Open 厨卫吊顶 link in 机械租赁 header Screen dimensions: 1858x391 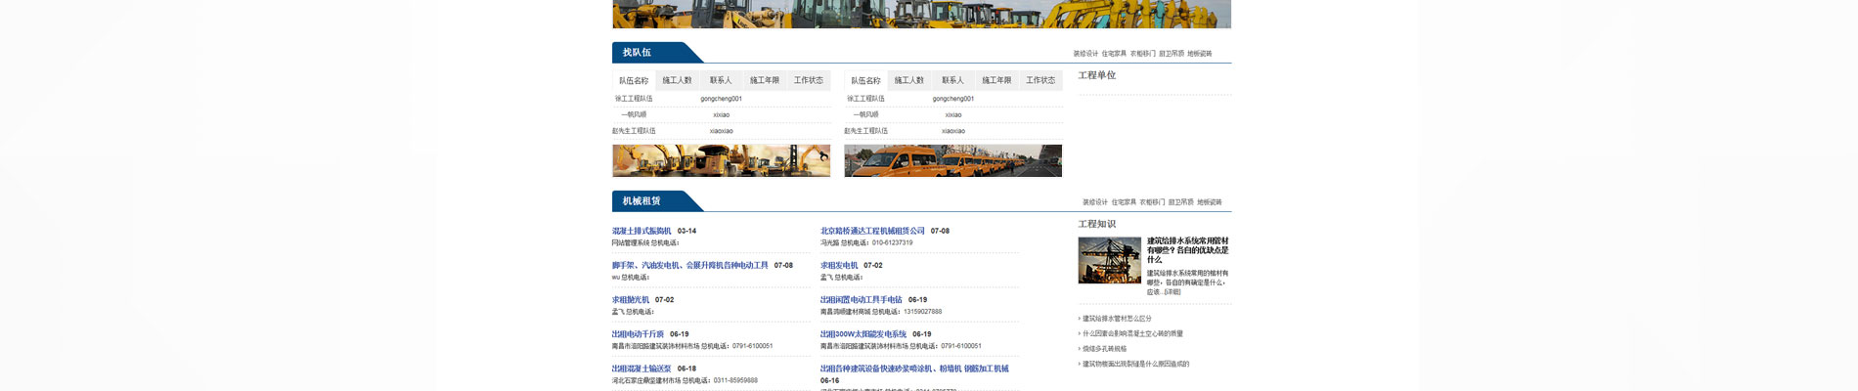[1180, 202]
